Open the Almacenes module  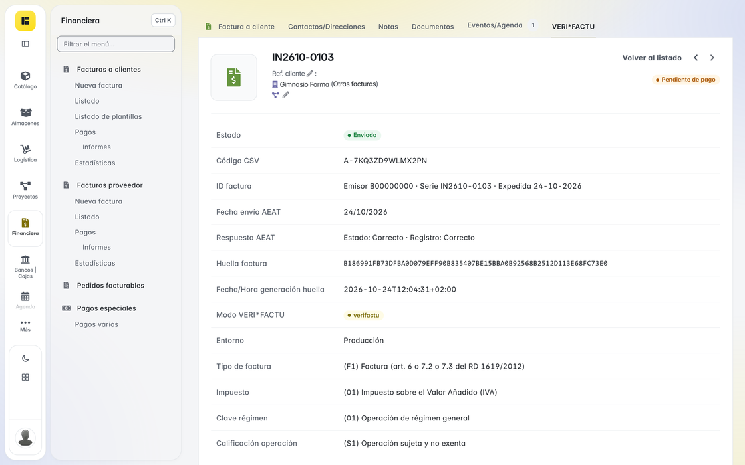(25, 117)
